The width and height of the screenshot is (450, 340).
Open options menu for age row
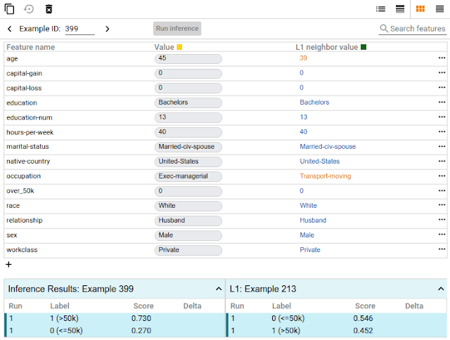442,58
